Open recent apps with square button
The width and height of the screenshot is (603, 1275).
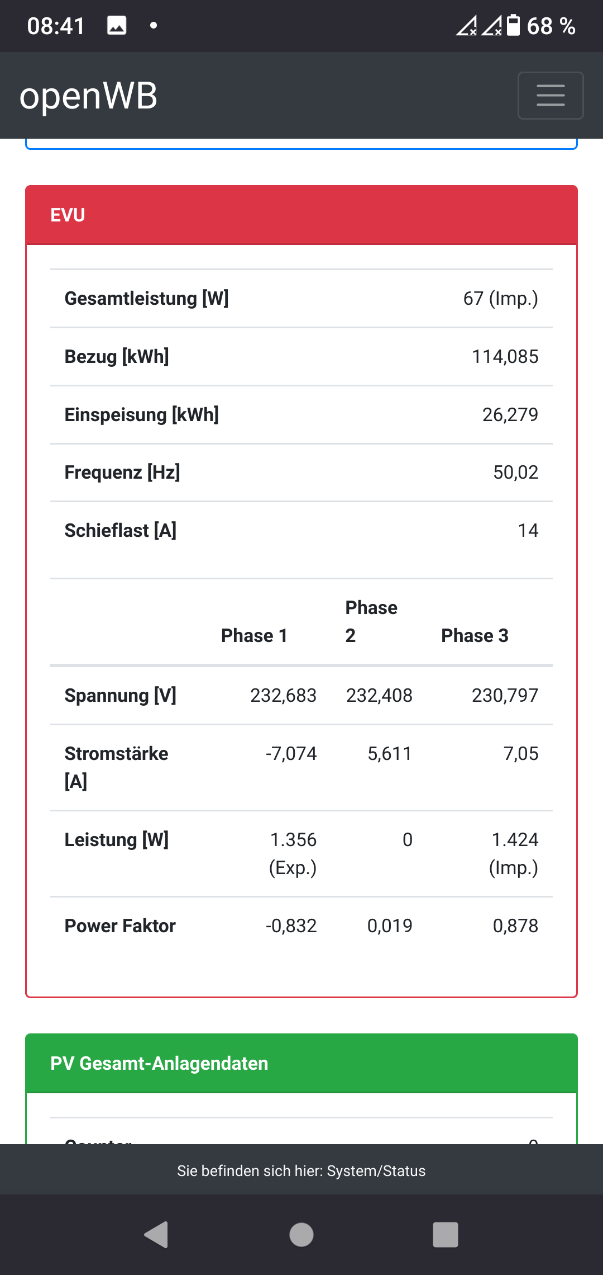[x=445, y=1235]
